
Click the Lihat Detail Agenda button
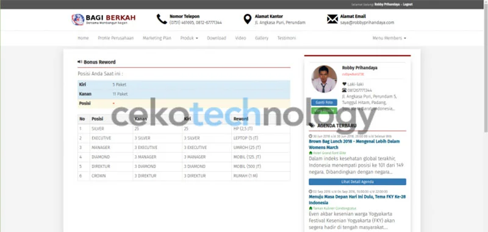(357, 181)
